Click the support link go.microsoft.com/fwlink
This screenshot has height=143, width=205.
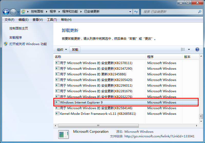coord(159,136)
